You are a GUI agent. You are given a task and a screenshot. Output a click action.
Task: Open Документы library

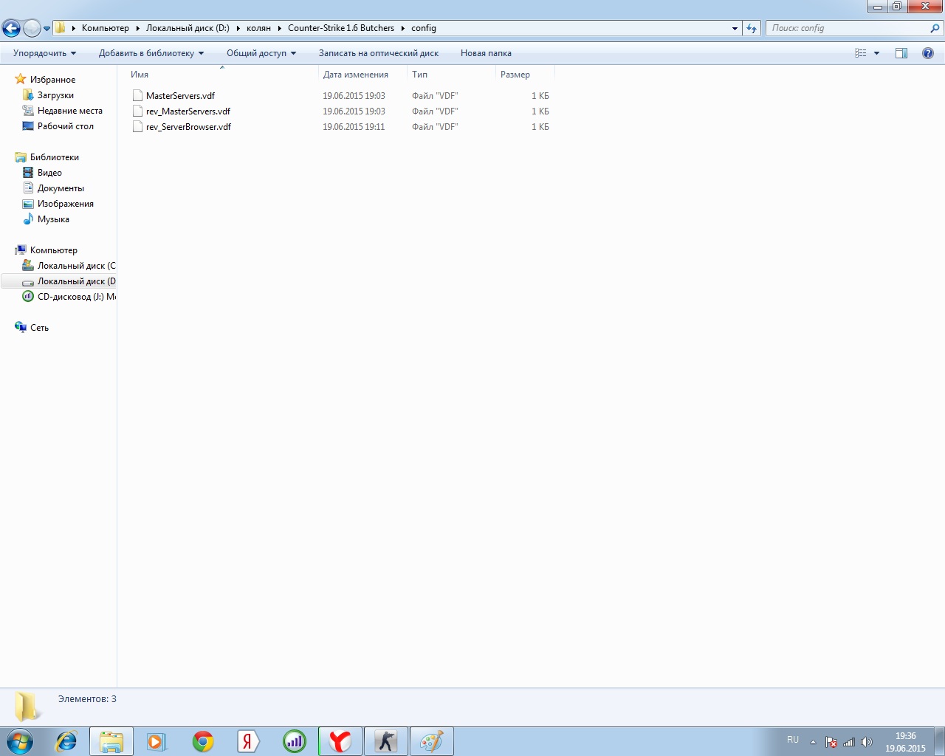coord(61,188)
